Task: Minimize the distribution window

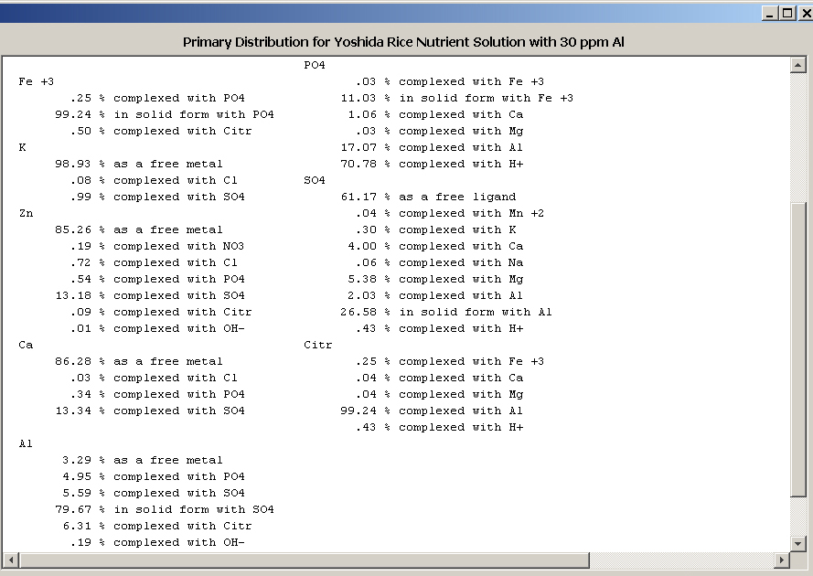Action: (770, 14)
